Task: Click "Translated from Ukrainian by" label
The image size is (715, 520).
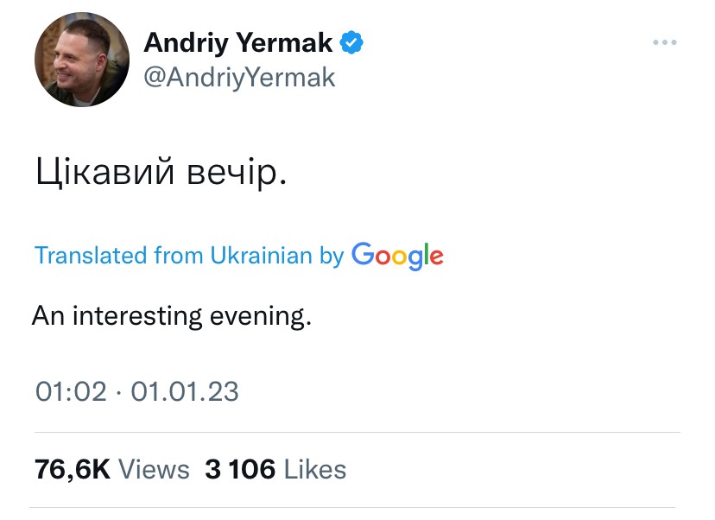Action: click(188, 256)
